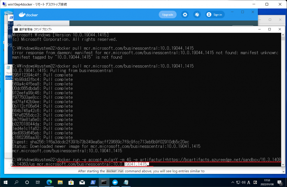The height and width of the screenshot is (187, 287).
Task: Sign in to Docker account
Action: pos(214,15)
